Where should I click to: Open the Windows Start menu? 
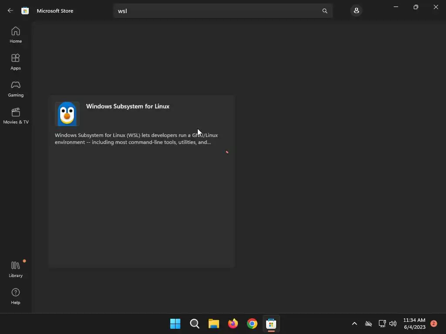coord(175,324)
